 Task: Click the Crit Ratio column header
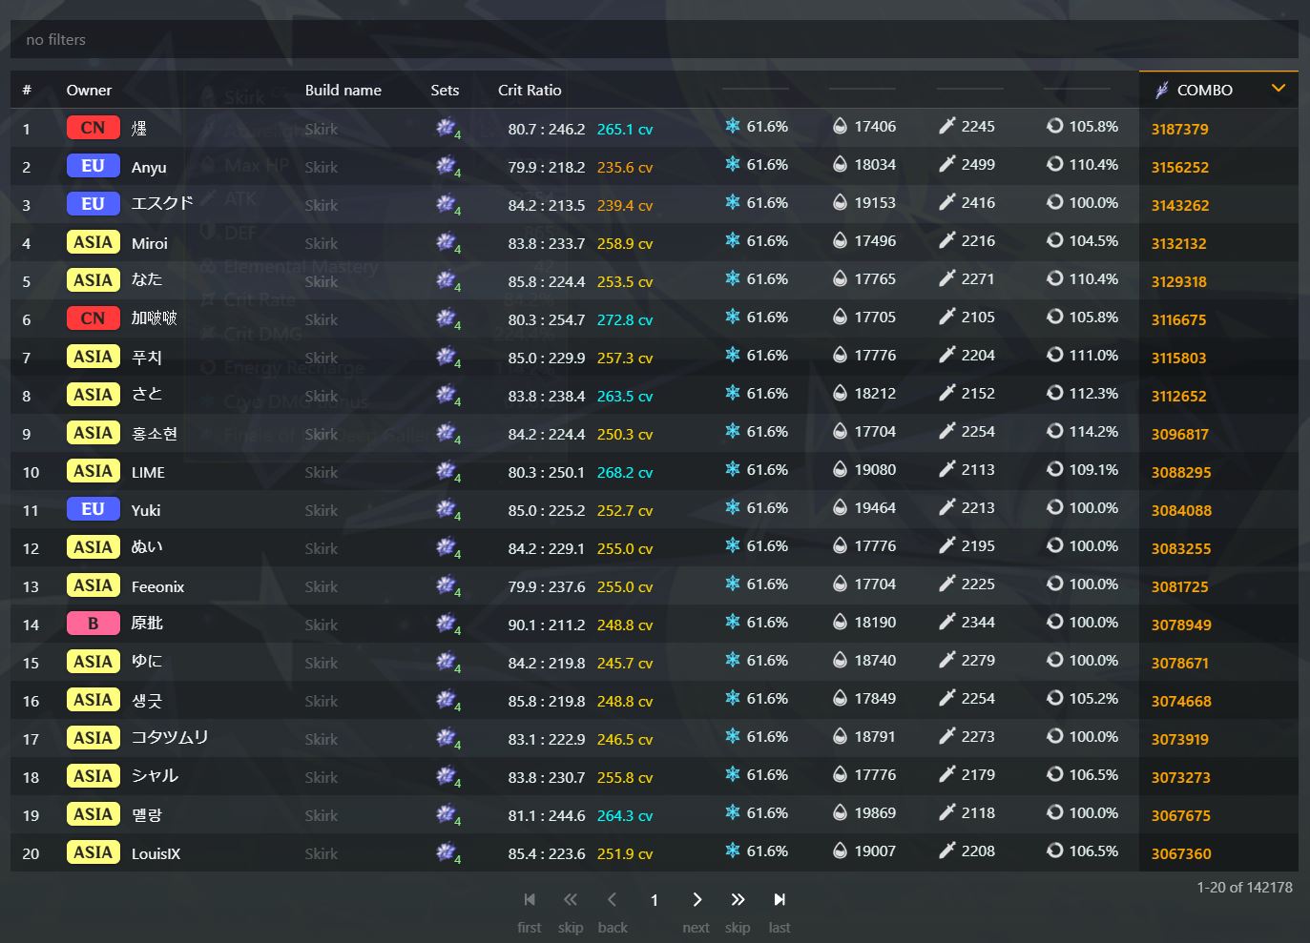pos(530,90)
